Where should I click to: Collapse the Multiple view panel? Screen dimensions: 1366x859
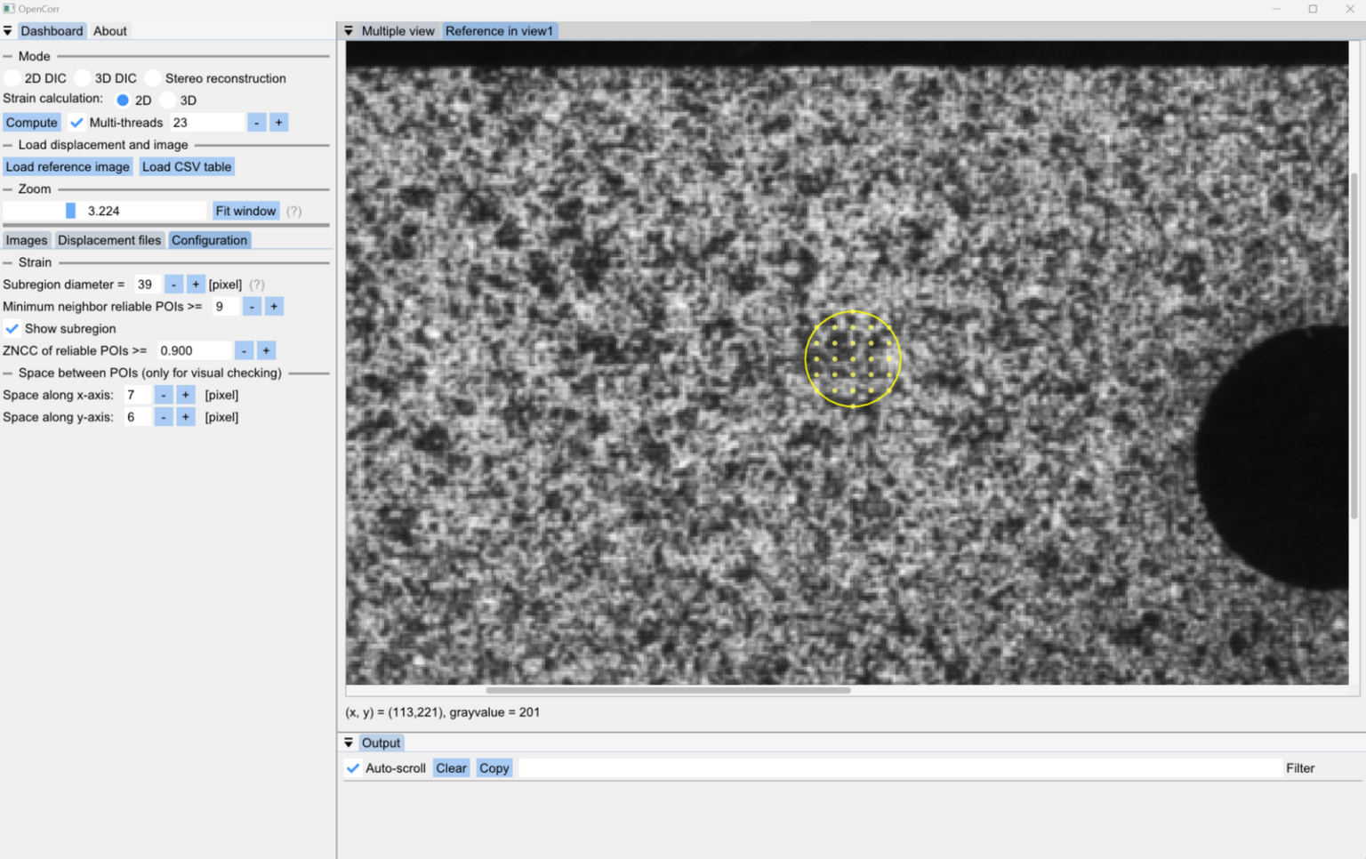(348, 30)
